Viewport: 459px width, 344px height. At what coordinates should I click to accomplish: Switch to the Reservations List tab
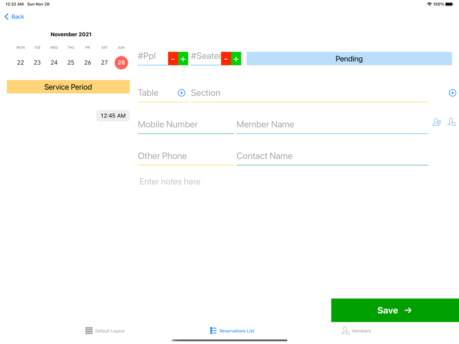point(232,331)
